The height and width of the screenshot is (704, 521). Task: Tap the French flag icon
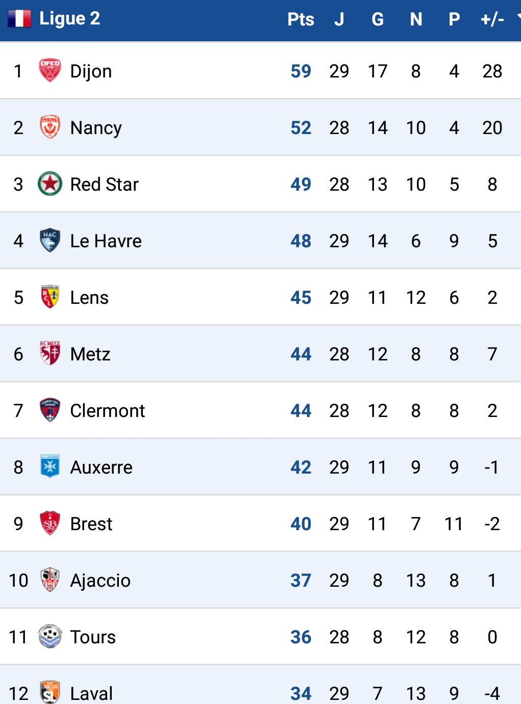[x=19, y=19]
